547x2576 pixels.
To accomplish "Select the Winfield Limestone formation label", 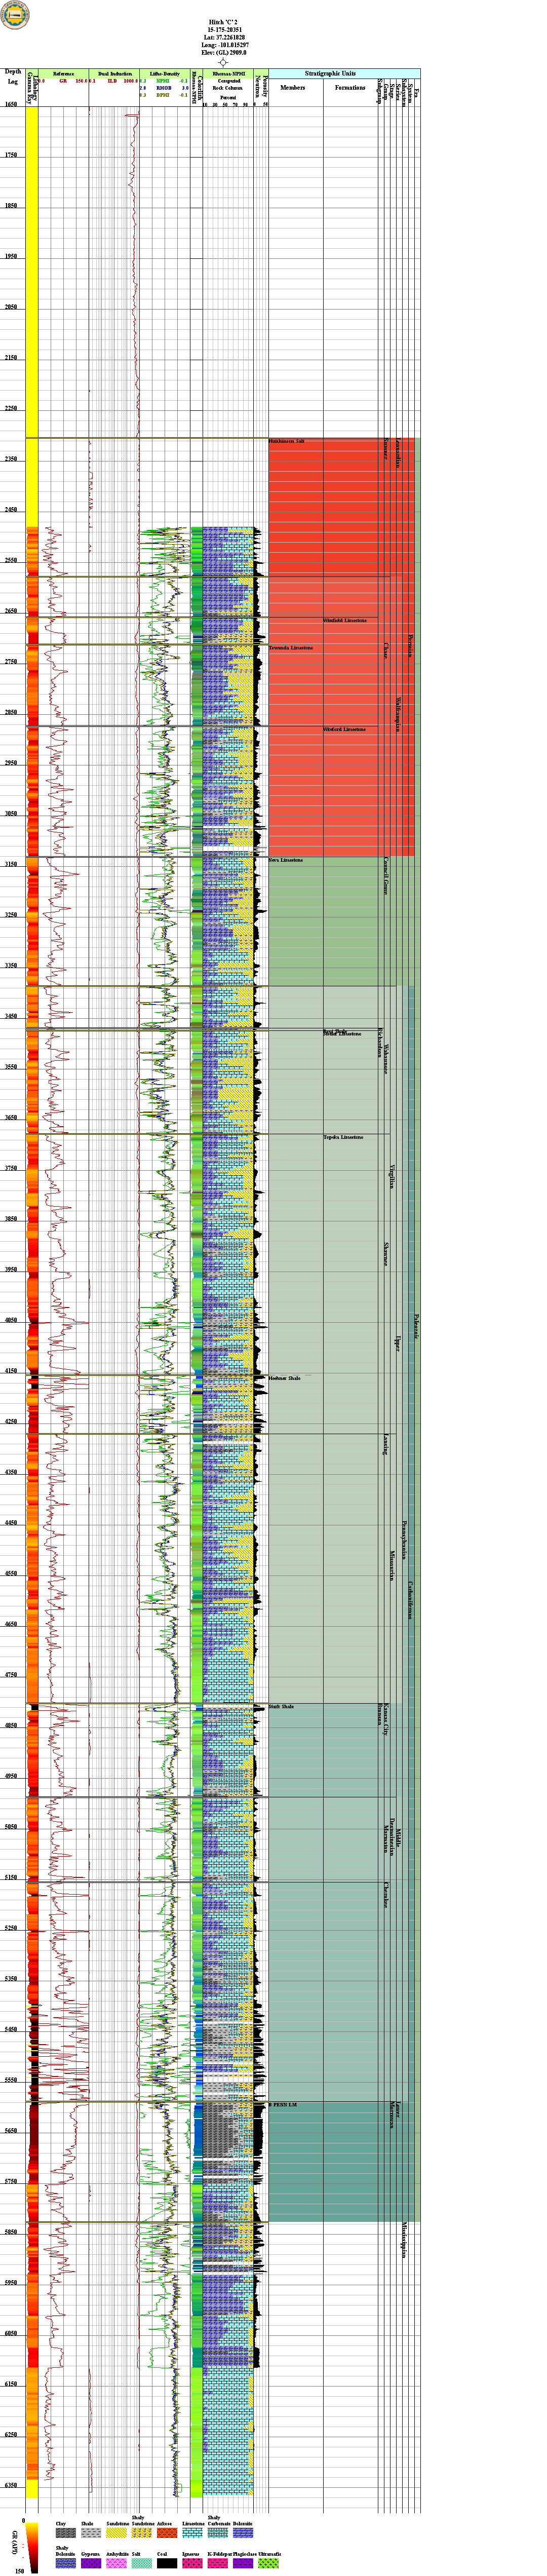I will click(x=345, y=620).
